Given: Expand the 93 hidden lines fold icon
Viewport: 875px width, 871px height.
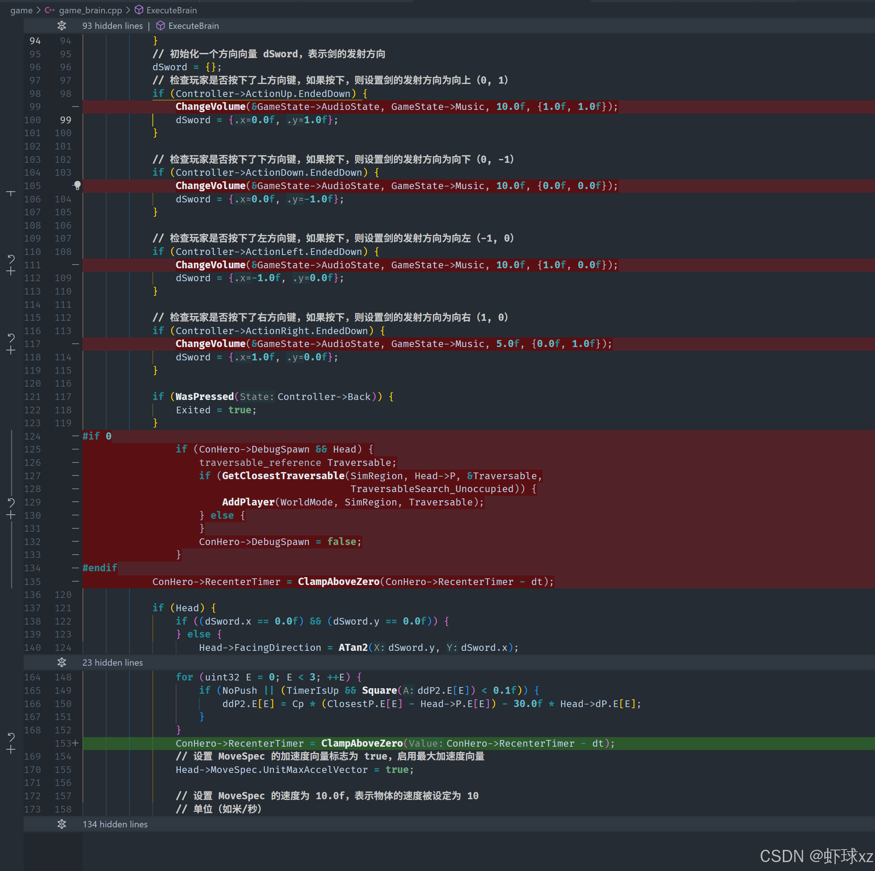Looking at the screenshot, I should pos(61,26).
